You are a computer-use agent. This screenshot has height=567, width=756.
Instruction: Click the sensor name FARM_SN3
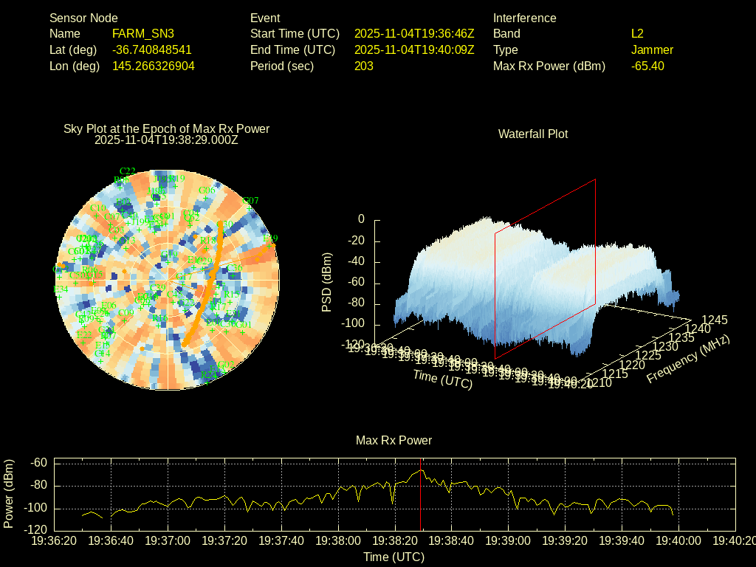click(x=143, y=33)
